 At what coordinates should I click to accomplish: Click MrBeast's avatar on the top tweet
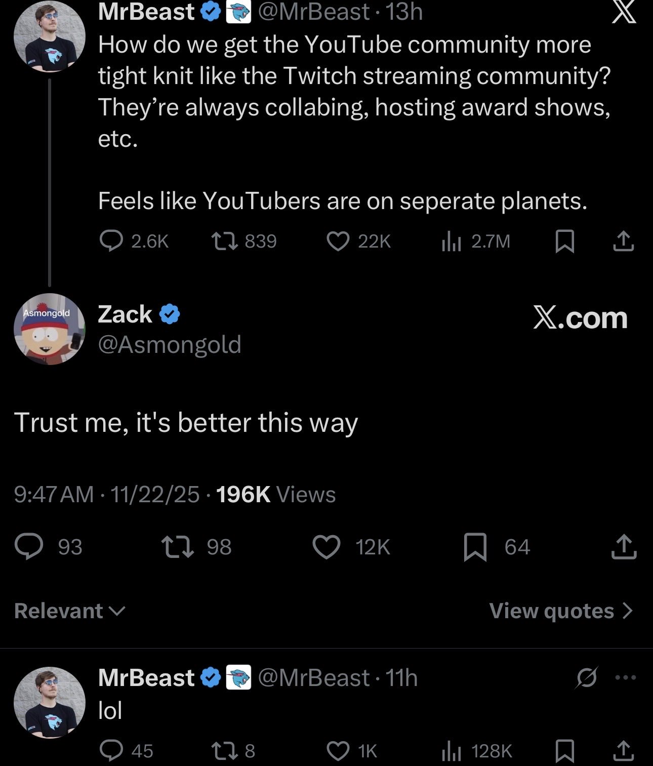49,36
